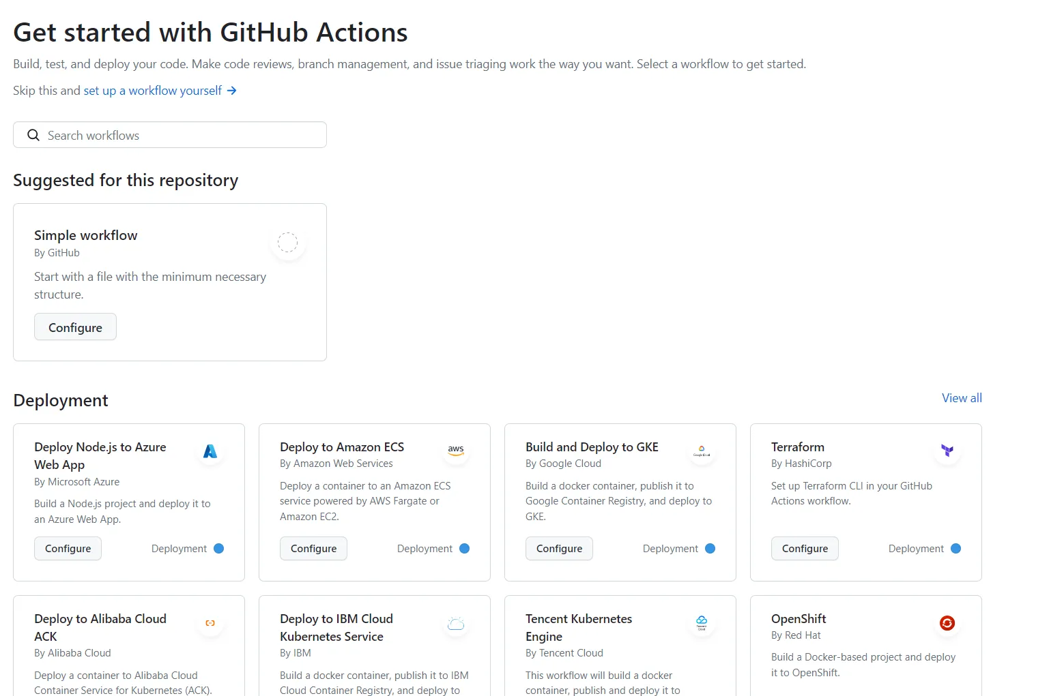This screenshot has height=696, width=1049.
Task: Click the By Microsoft Azure text
Action: pyautogui.click(x=76, y=482)
